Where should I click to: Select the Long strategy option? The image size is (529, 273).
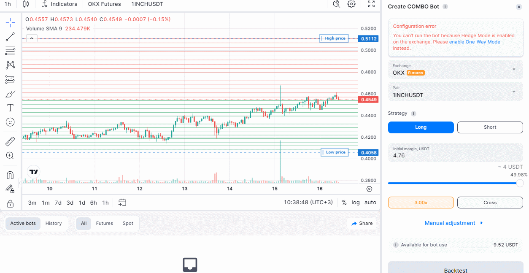tap(421, 127)
